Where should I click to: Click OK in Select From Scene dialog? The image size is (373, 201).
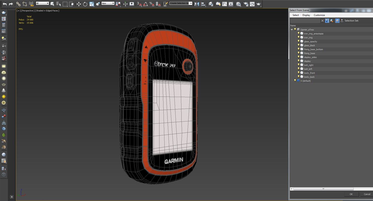tap(351, 194)
